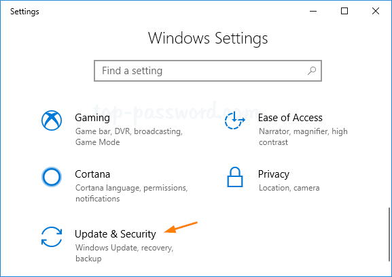This screenshot has width=392, height=277.
Task: Click the Ease of Access icon
Action: 235,120
